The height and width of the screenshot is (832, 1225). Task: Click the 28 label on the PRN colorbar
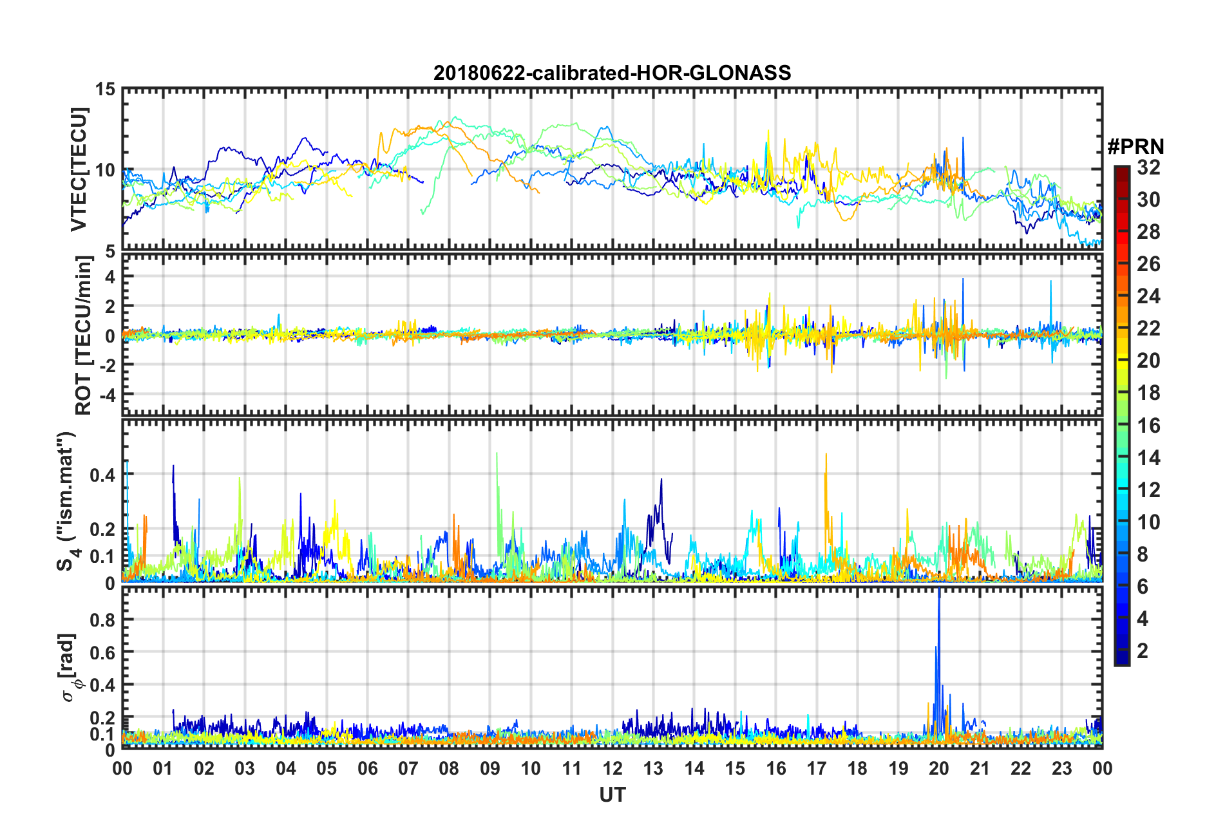(1148, 232)
